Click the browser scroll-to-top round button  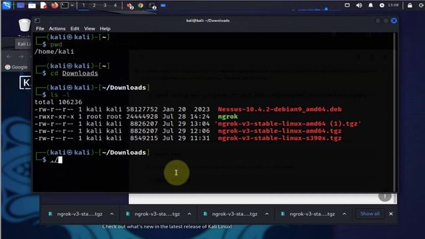click(x=385, y=197)
